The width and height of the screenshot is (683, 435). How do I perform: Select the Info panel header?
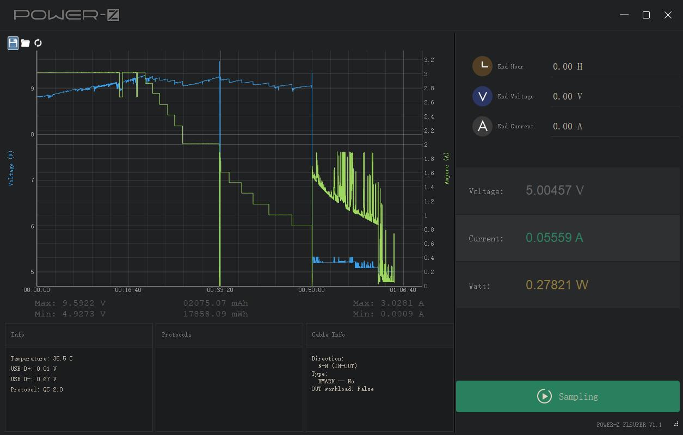coord(18,334)
